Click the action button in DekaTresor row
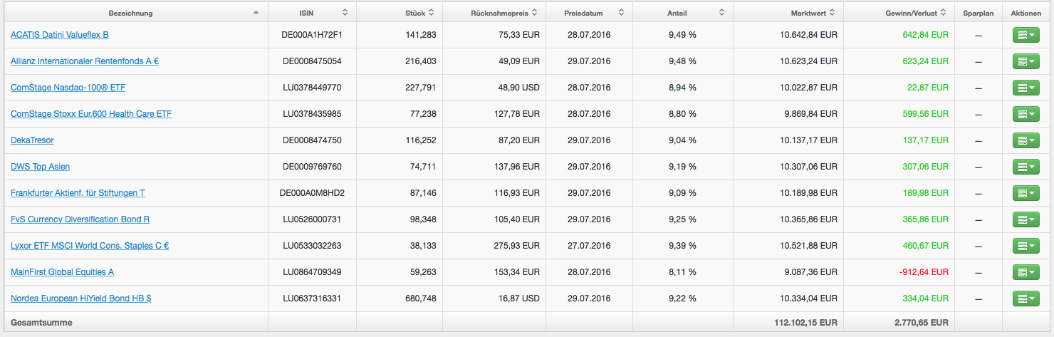Image resolution: width=1054 pixels, height=337 pixels. pyautogui.click(x=1026, y=140)
